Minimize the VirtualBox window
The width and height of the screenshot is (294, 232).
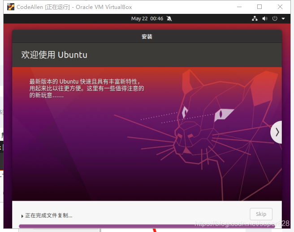tap(239, 7)
